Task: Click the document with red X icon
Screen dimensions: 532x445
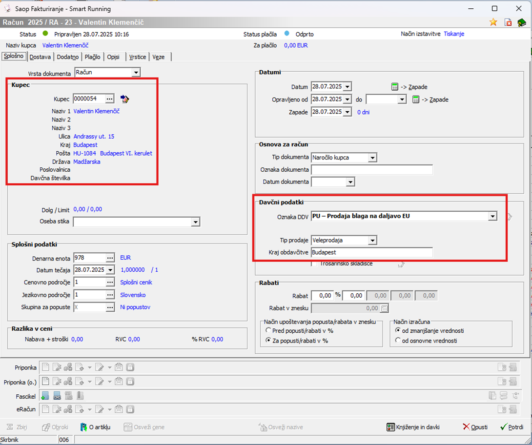Action: pyautogui.click(x=508, y=22)
